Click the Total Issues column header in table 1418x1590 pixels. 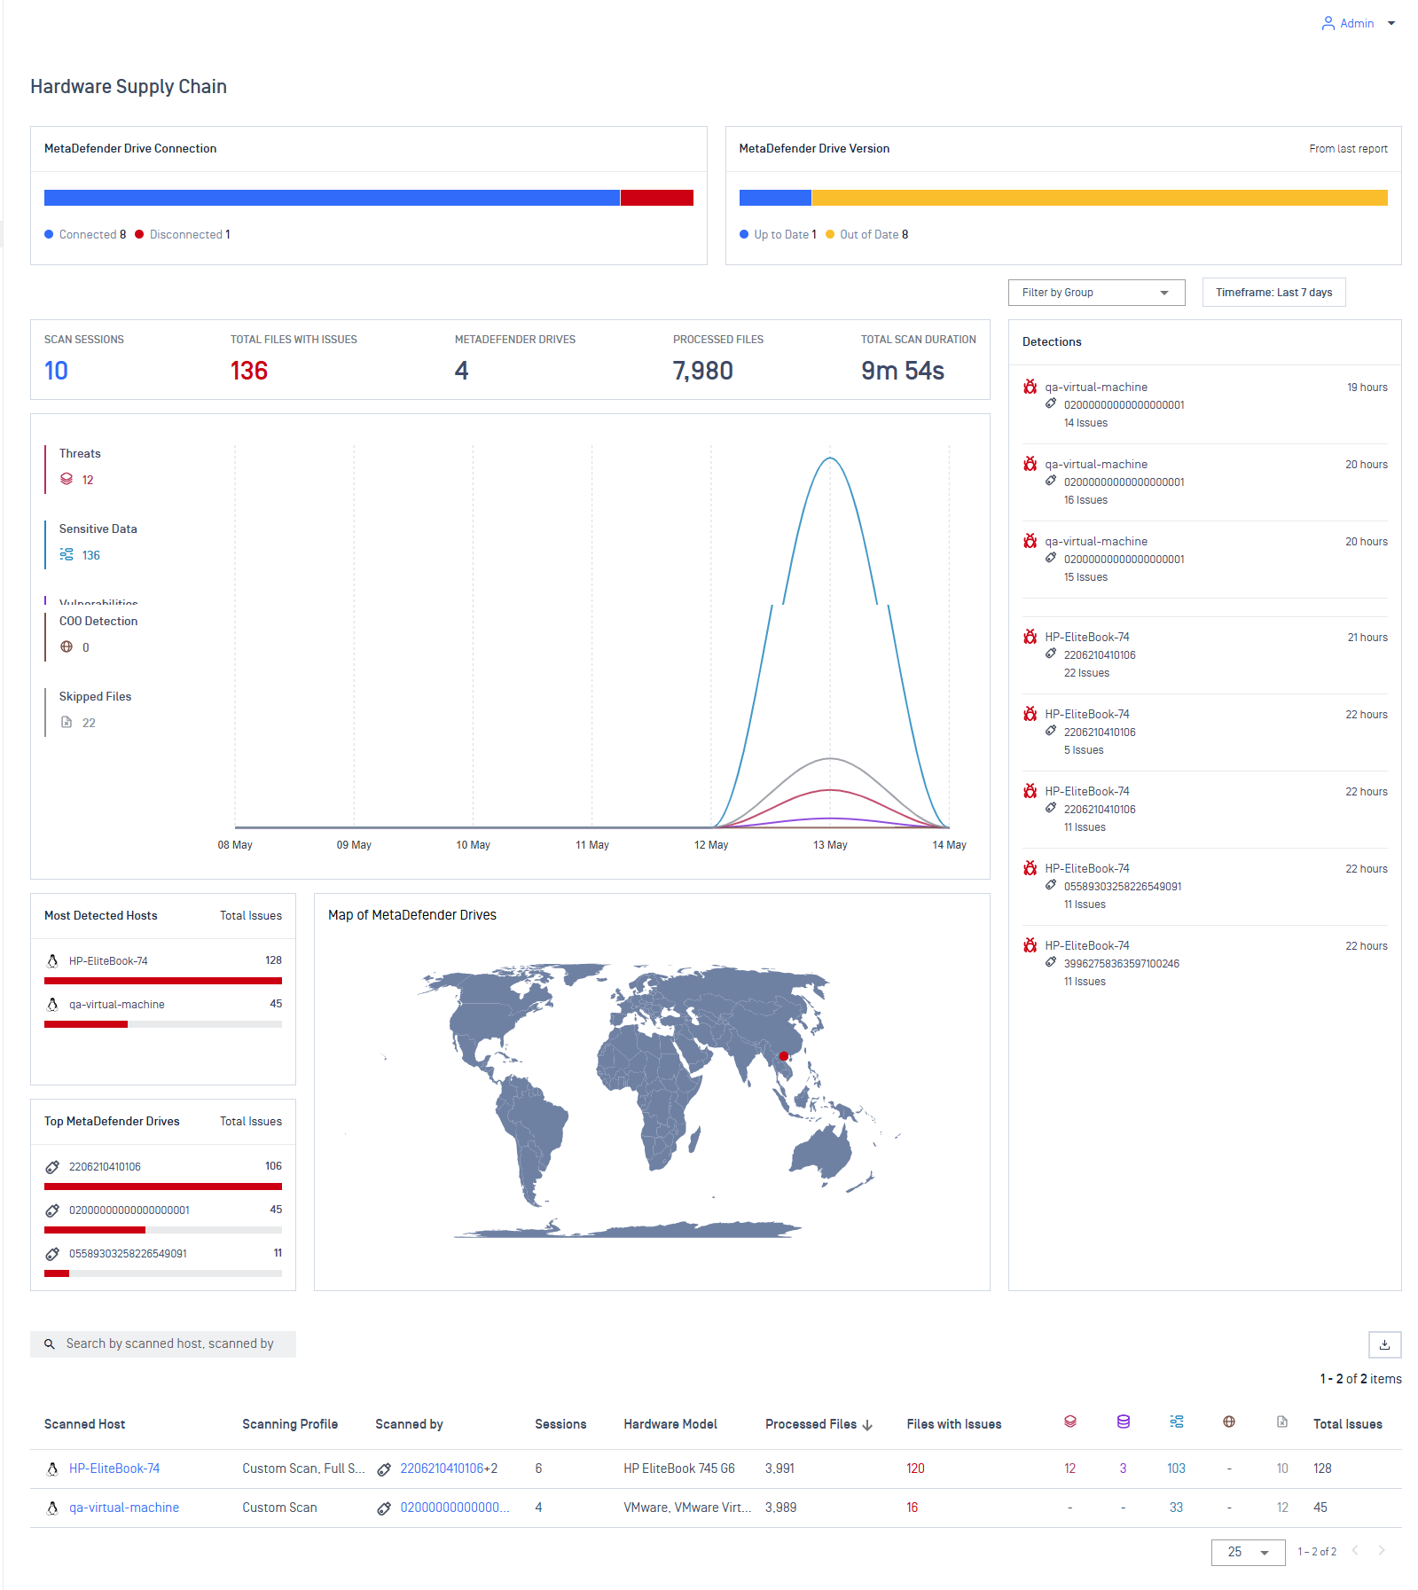tap(1347, 1424)
